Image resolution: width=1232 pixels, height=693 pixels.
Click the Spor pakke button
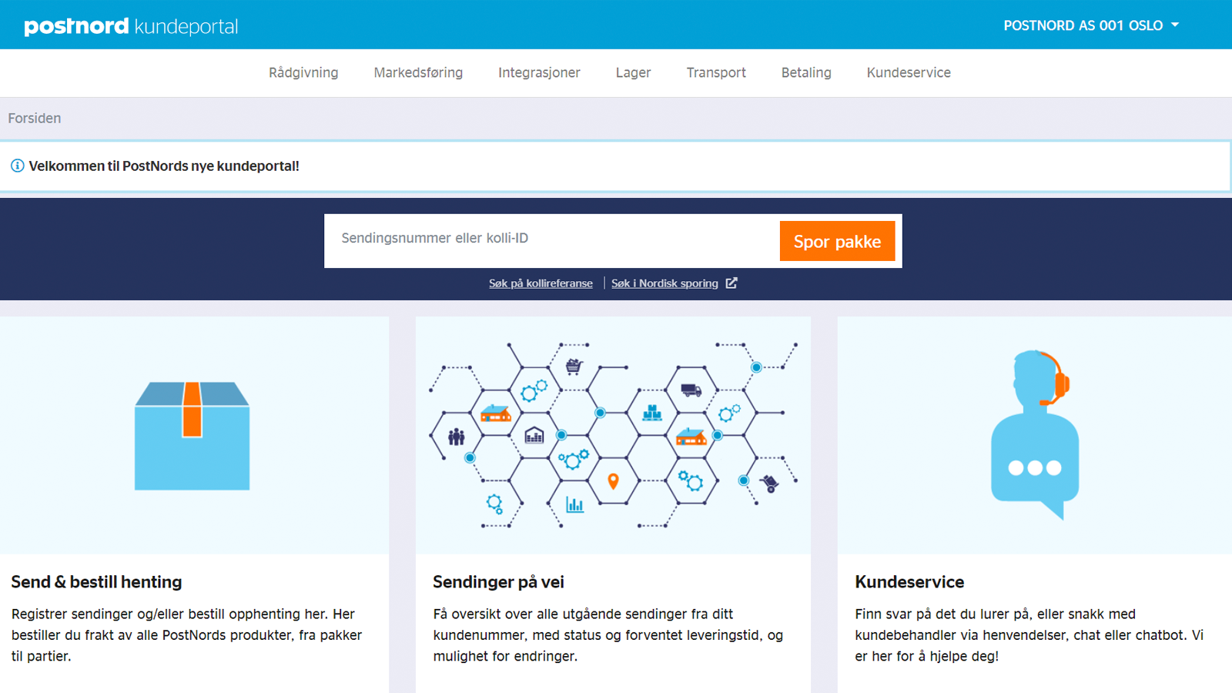[837, 241]
